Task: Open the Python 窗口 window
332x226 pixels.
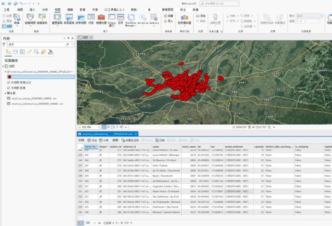Action: (112, 19)
